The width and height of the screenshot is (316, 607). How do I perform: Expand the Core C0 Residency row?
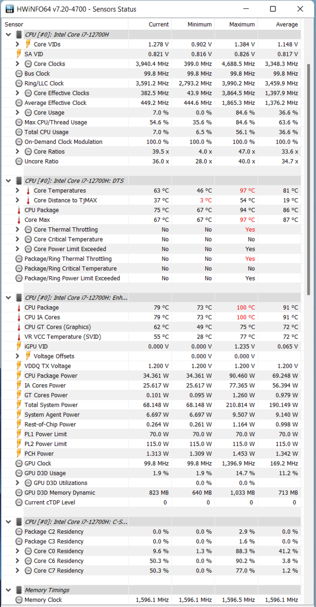coord(17,551)
